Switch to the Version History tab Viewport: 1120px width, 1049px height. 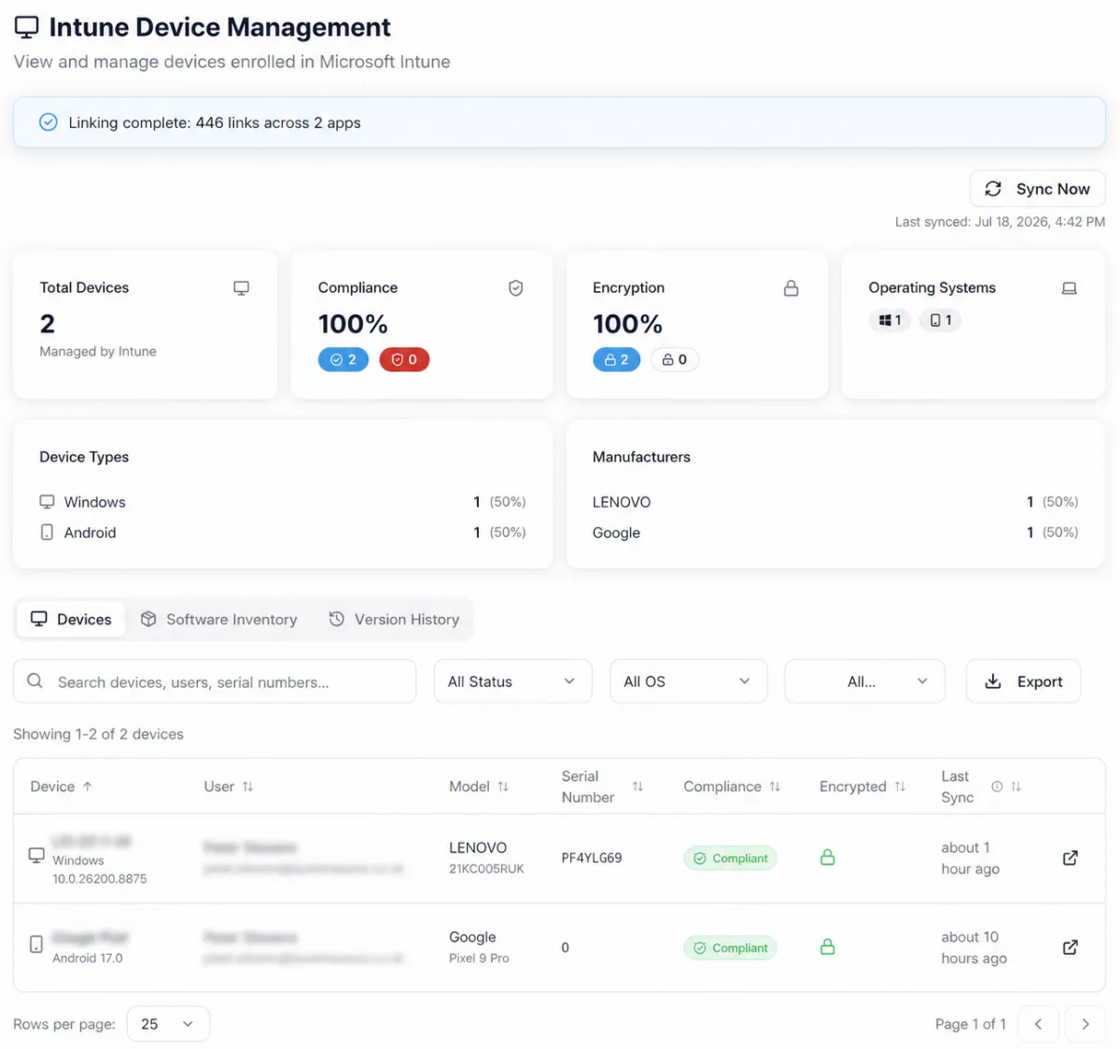click(394, 619)
